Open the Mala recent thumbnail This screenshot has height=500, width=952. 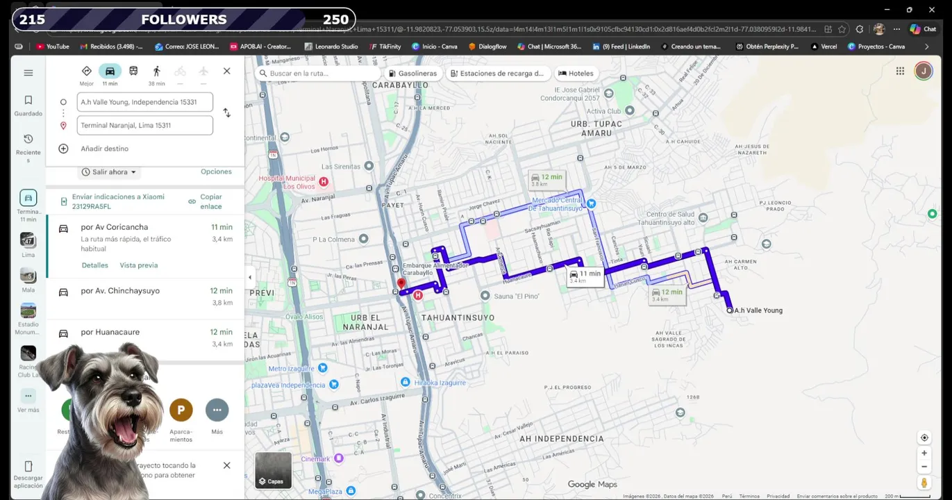coord(28,276)
